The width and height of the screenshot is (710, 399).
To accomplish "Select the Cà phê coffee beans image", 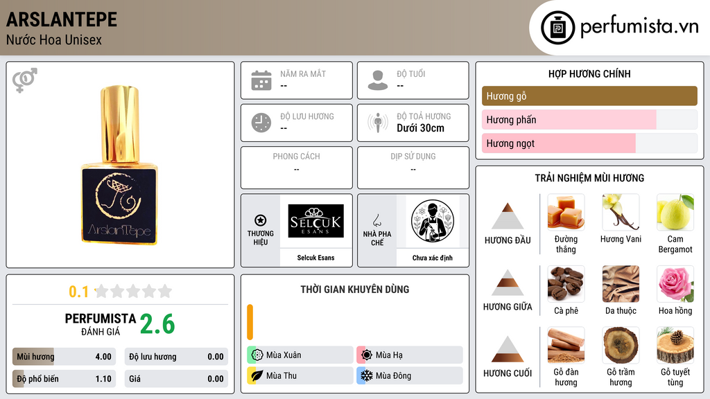I will pos(566,283).
